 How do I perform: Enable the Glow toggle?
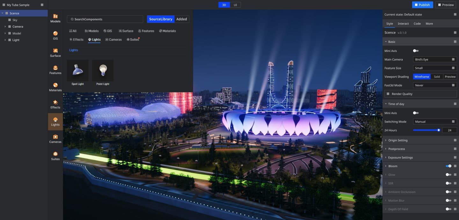(x=448, y=175)
